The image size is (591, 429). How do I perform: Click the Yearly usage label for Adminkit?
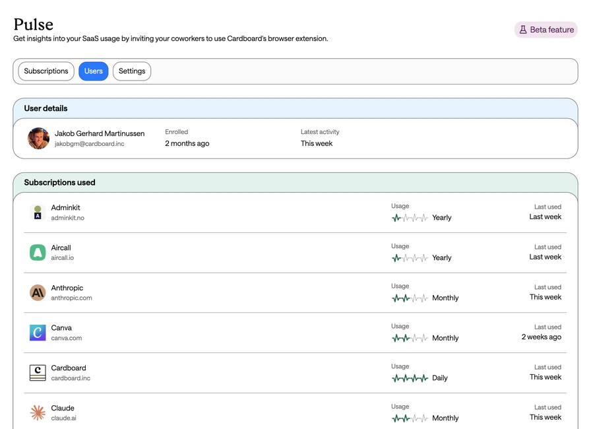[442, 218]
